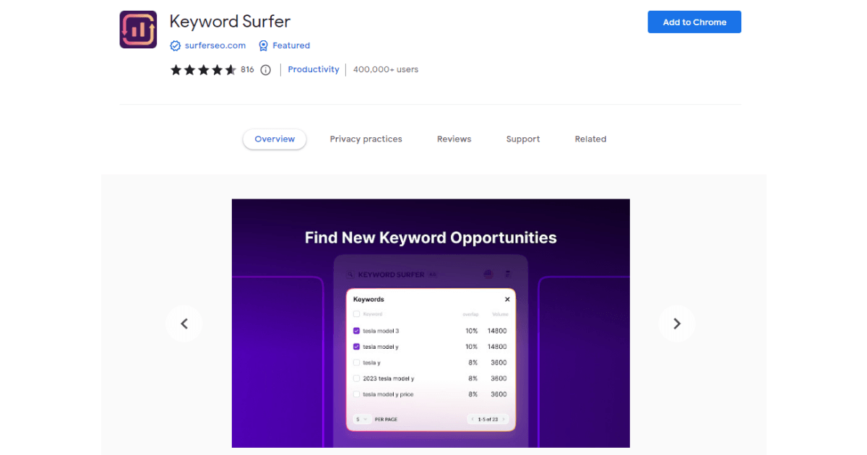This screenshot has width=867, height=455.
Task: Advance the carousel with the right arrow
Action: point(677,324)
